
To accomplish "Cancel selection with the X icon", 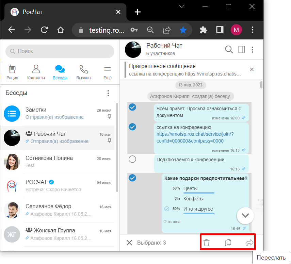I will click(x=129, y=243).
